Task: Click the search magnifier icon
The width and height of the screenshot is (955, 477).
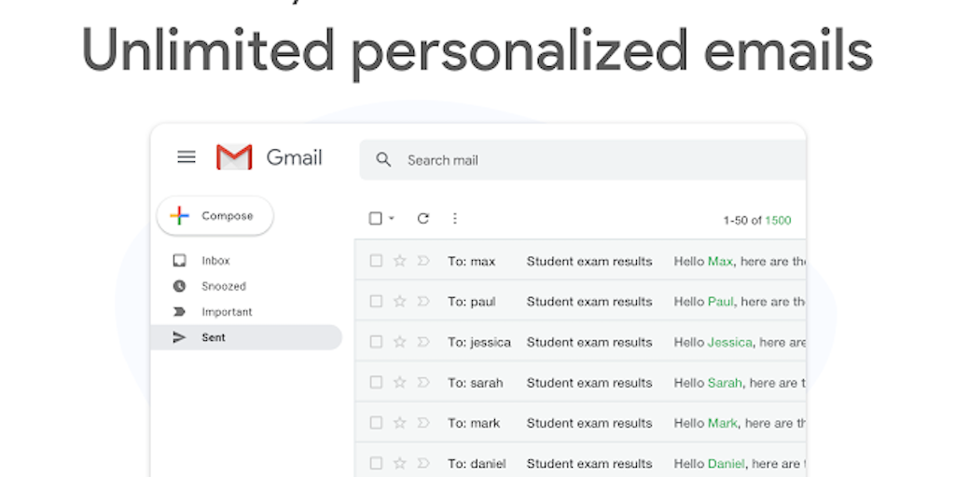Action: pos(383,160)
